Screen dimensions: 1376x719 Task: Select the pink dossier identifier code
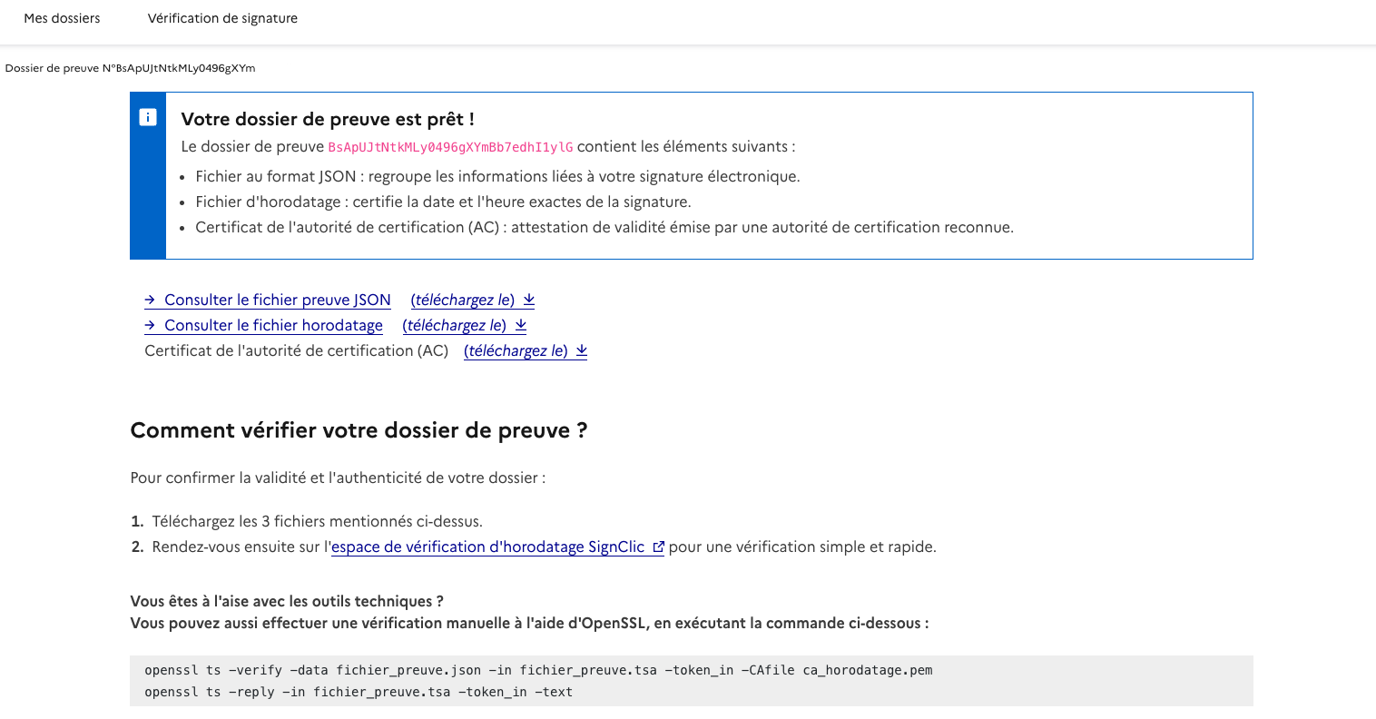[x=450, y=147]
